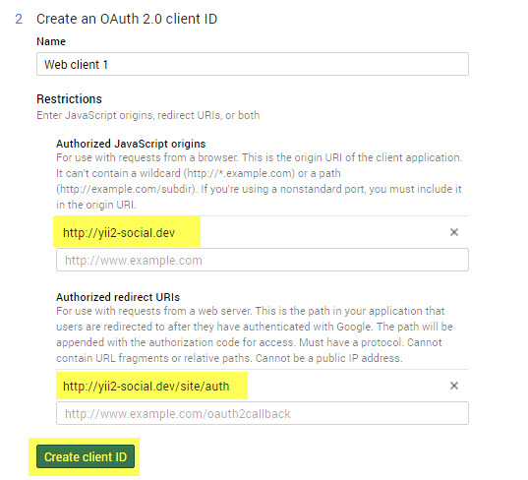This screenshot has width=528, height=480.
Task: Click the wildcard http://*.example.com example text
Action: (239, 173)
